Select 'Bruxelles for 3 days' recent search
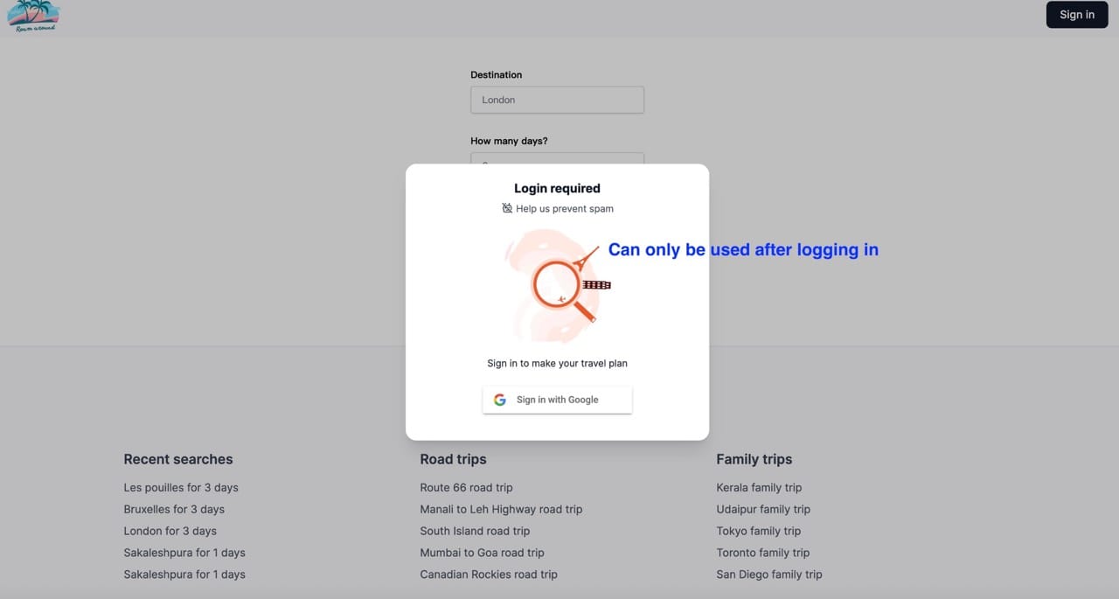 point(174,509)
